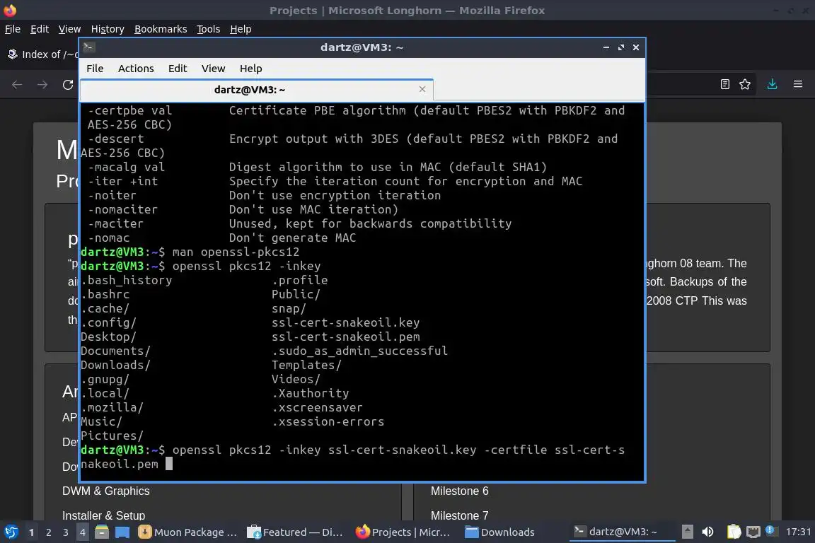The width and height of the screenshot is (815, 543).
Task: Open Firefox hamburger application menu
Action: pyautogui.click(x=798, y=84)
